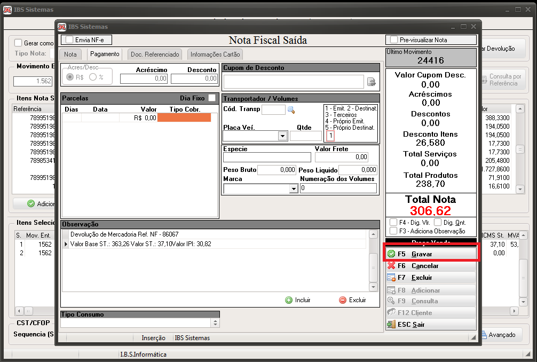Click the F7 Excluir icon
The width and height of the screenshot is (537, 362).
[x=391, y=278]
